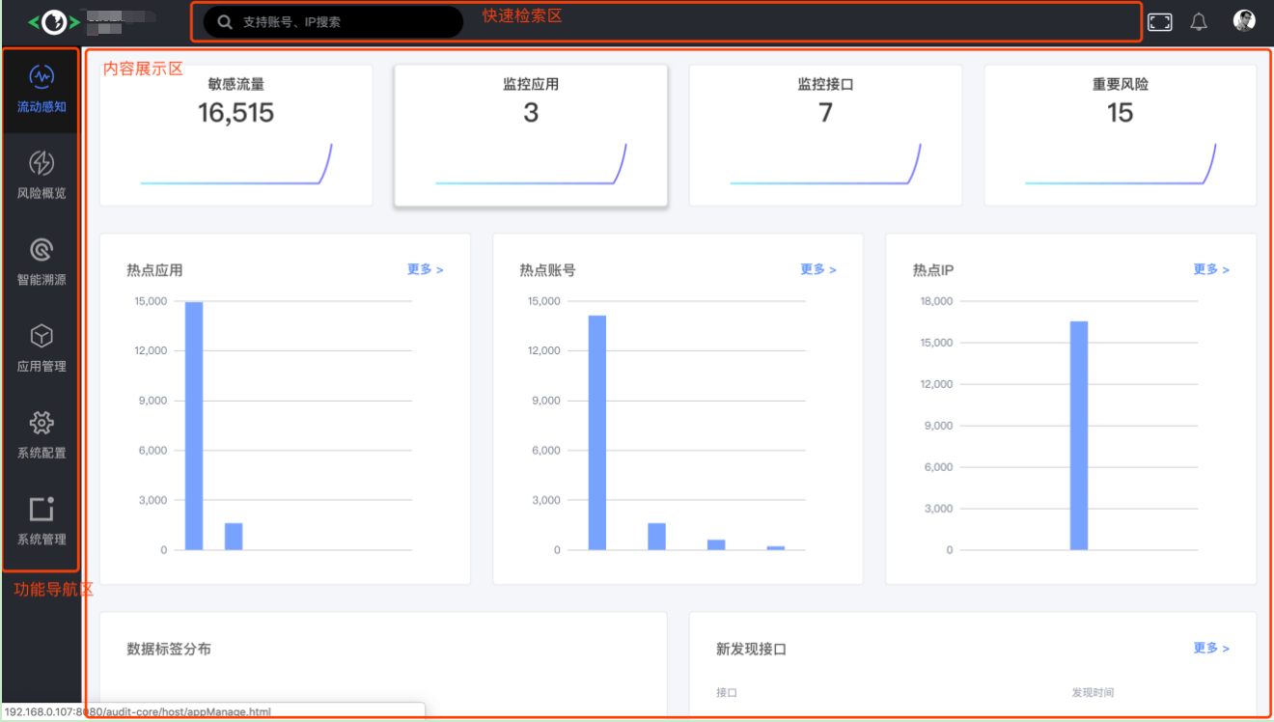This screenshot has height=722, width=1274.
Task: Click the 热点应用 title
Action: 154,270
